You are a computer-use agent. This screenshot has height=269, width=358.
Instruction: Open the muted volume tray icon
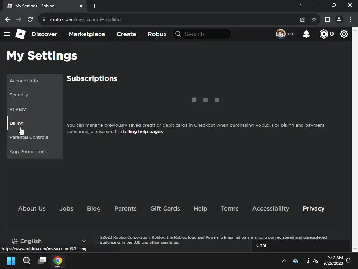[x=316, y=261]
